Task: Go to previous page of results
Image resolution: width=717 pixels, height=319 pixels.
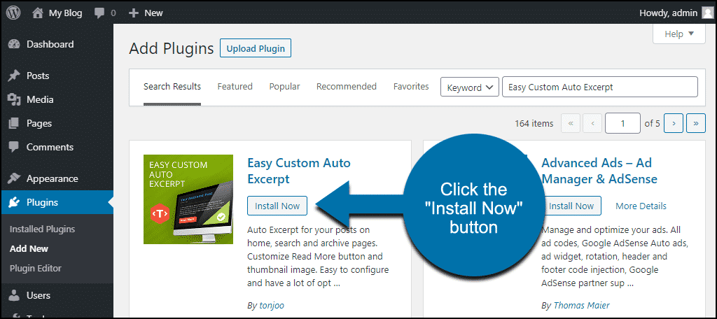Action: (592, 123)
